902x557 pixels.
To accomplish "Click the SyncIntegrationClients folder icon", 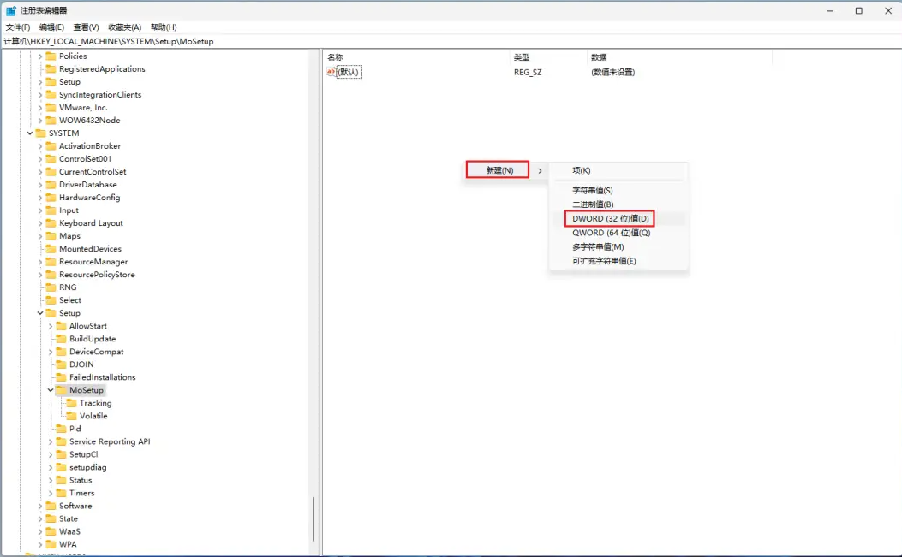I will click(x=51, y=94).
